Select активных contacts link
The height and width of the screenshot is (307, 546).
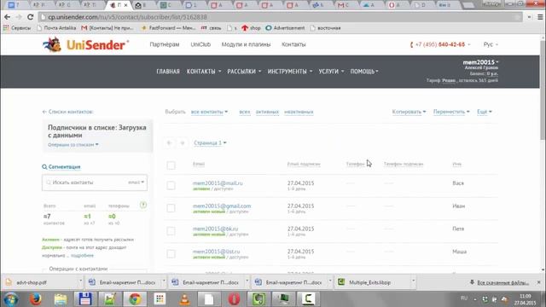pyautogui.click(x=267, y=112)
